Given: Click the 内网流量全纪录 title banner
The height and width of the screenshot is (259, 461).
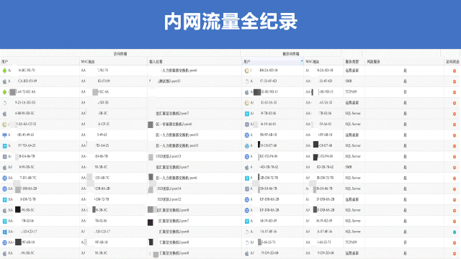Looking at the screenshot, I should [x=230, y=22].
